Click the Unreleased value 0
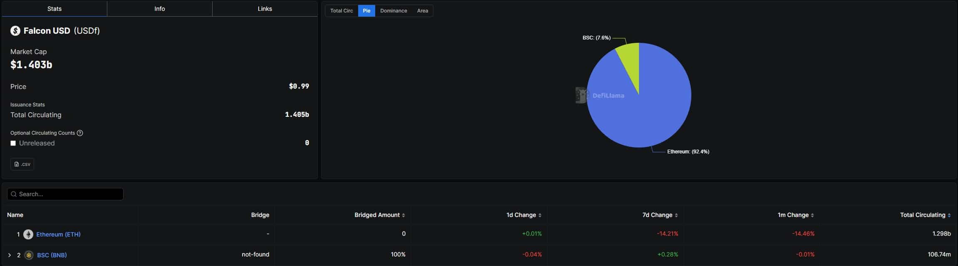This screenshot has width=958, height=266. coord(307,143)
